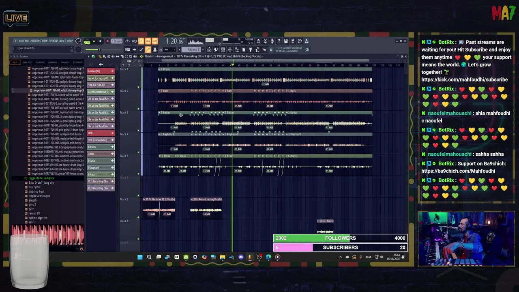Pause playback with the pause button

94,41
